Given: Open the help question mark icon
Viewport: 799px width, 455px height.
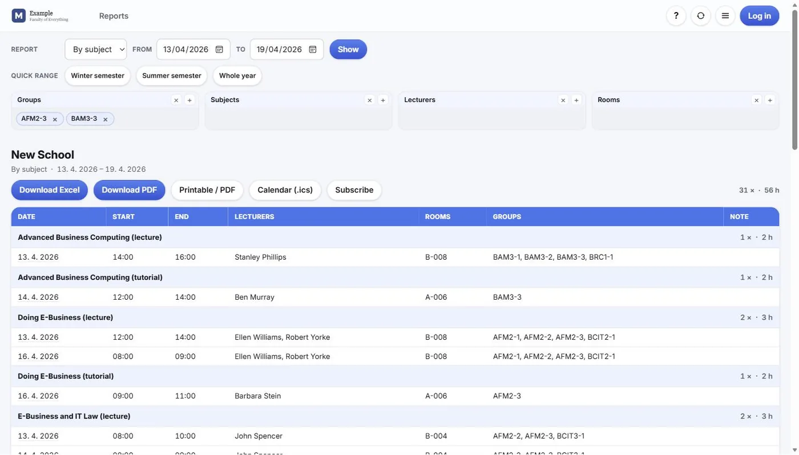Looking at the screenshot, I should pyautogui.click(x=676, y=16).
